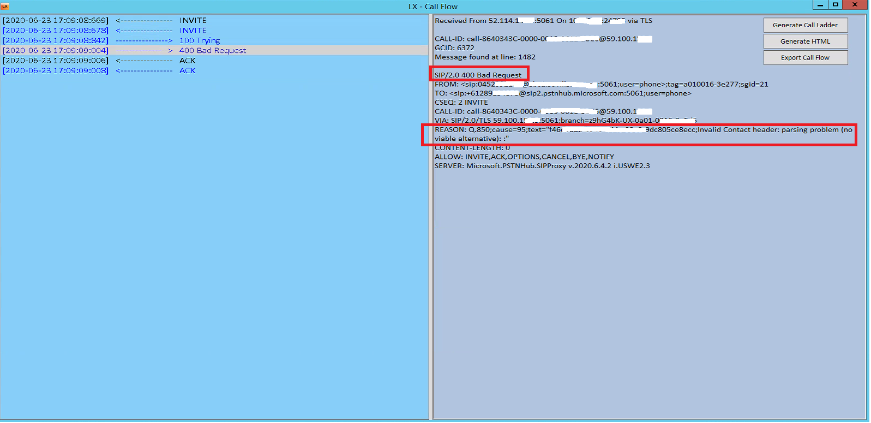The height and width of the screenshot is (423, 871).
Task: Pick the ACK message at 17:09:09:008
Action: coord(187,70)
